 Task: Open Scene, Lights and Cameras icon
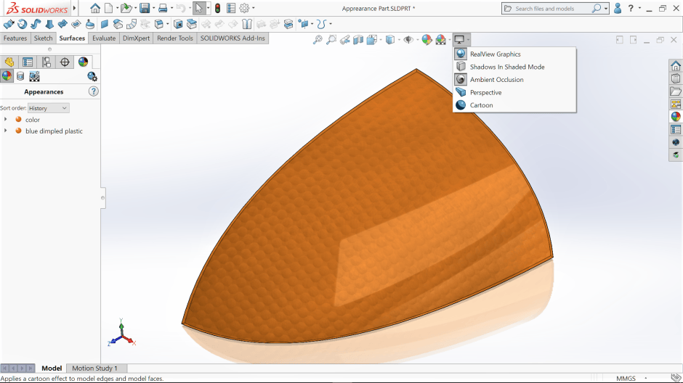pos(34,76)
